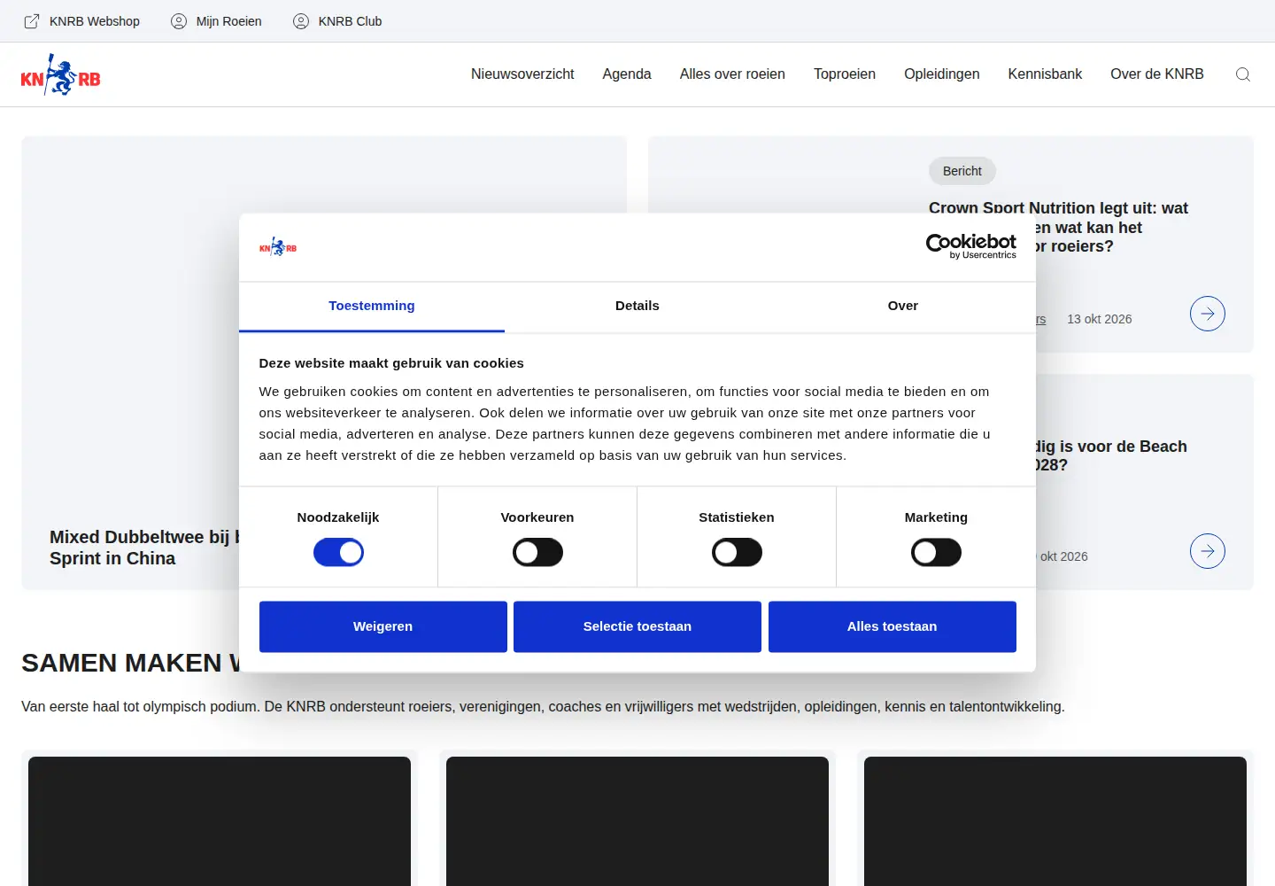The image size is (1275, 886).
Task: Switch to the Details tab
Action: click(x=637, y=307)
